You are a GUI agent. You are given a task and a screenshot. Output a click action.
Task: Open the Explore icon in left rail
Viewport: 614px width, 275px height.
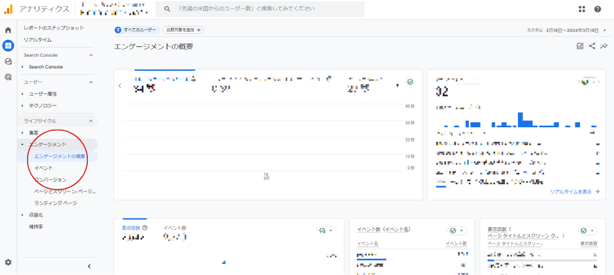pos(8,61)
